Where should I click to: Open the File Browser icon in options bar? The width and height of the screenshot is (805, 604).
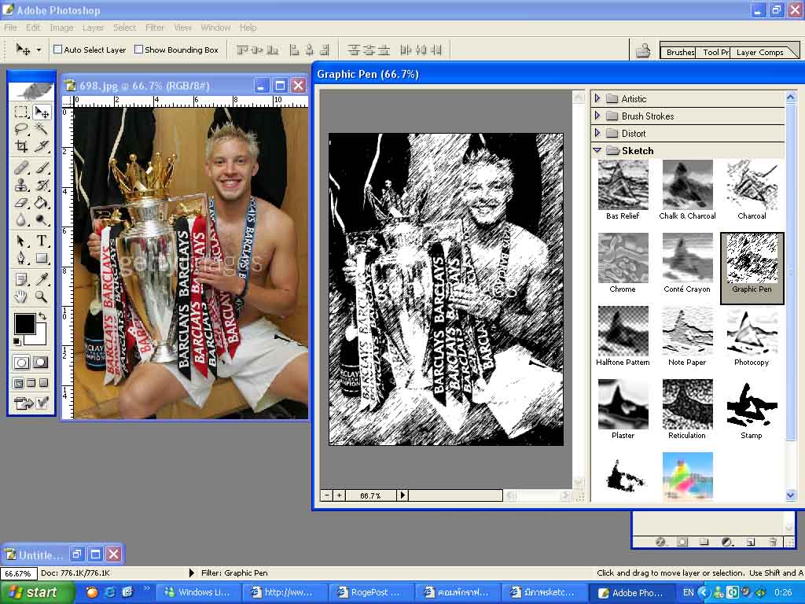click(x=643, y=50)
